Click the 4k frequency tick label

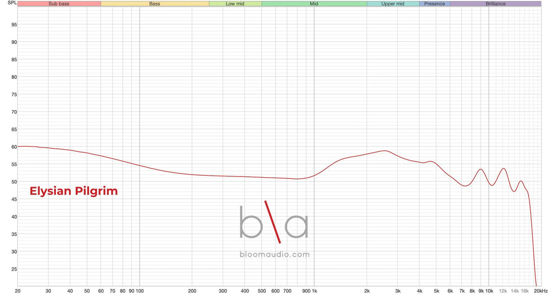420,291
